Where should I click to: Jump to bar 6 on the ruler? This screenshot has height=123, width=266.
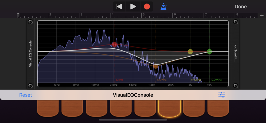pos(175,15)
